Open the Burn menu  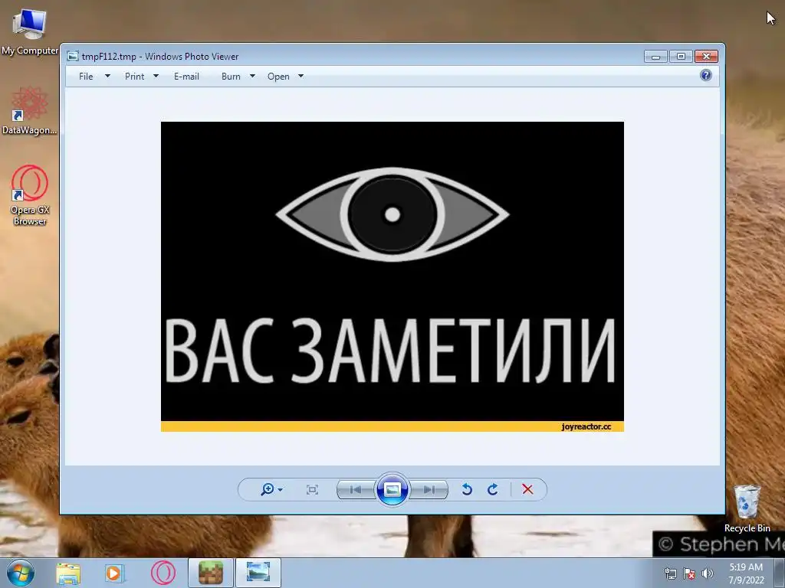(231, 77)
